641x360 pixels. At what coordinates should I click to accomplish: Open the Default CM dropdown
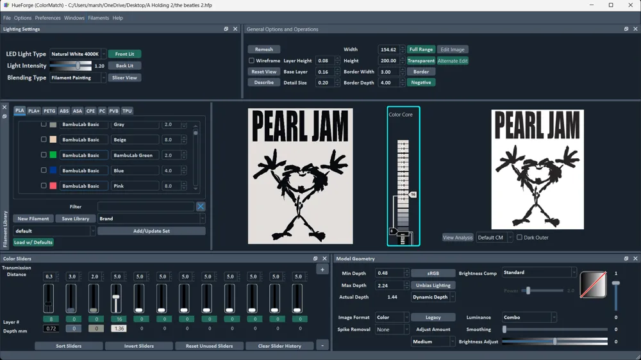pyautogui.click(x=494, y=238)
